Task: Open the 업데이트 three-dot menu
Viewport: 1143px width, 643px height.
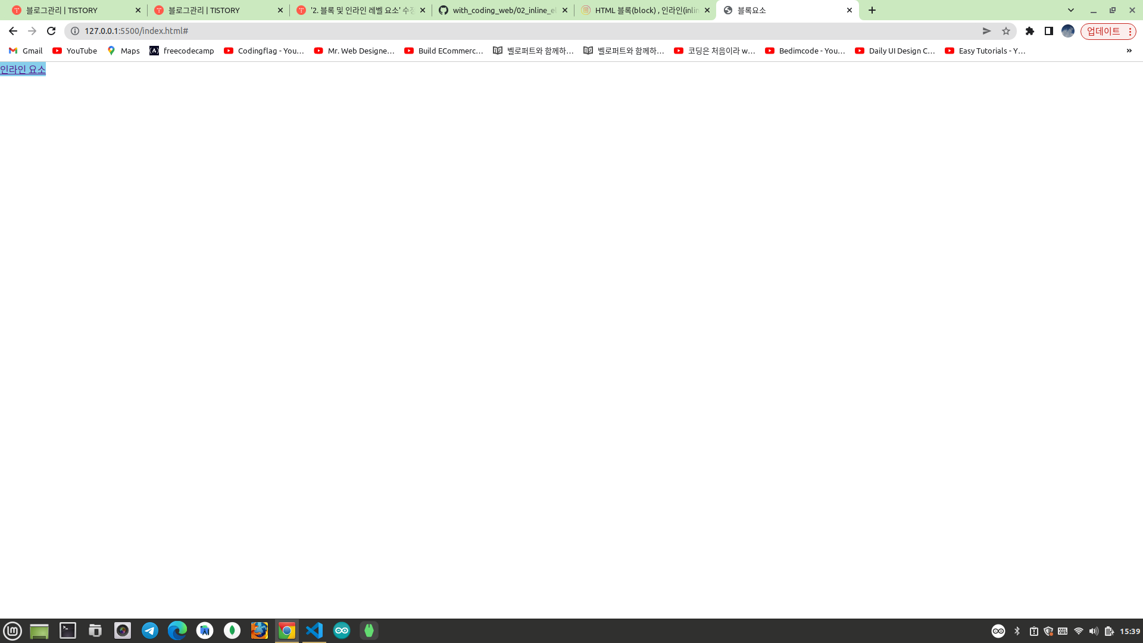Action: point(1130,31)
